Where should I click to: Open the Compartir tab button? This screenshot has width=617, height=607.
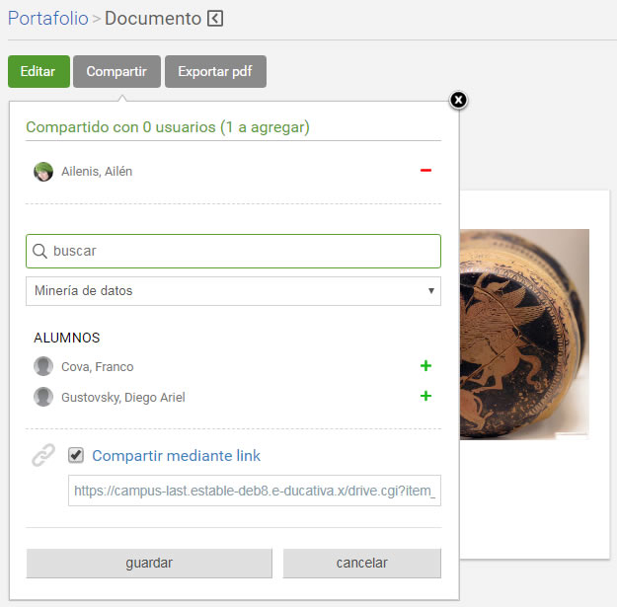116,72
